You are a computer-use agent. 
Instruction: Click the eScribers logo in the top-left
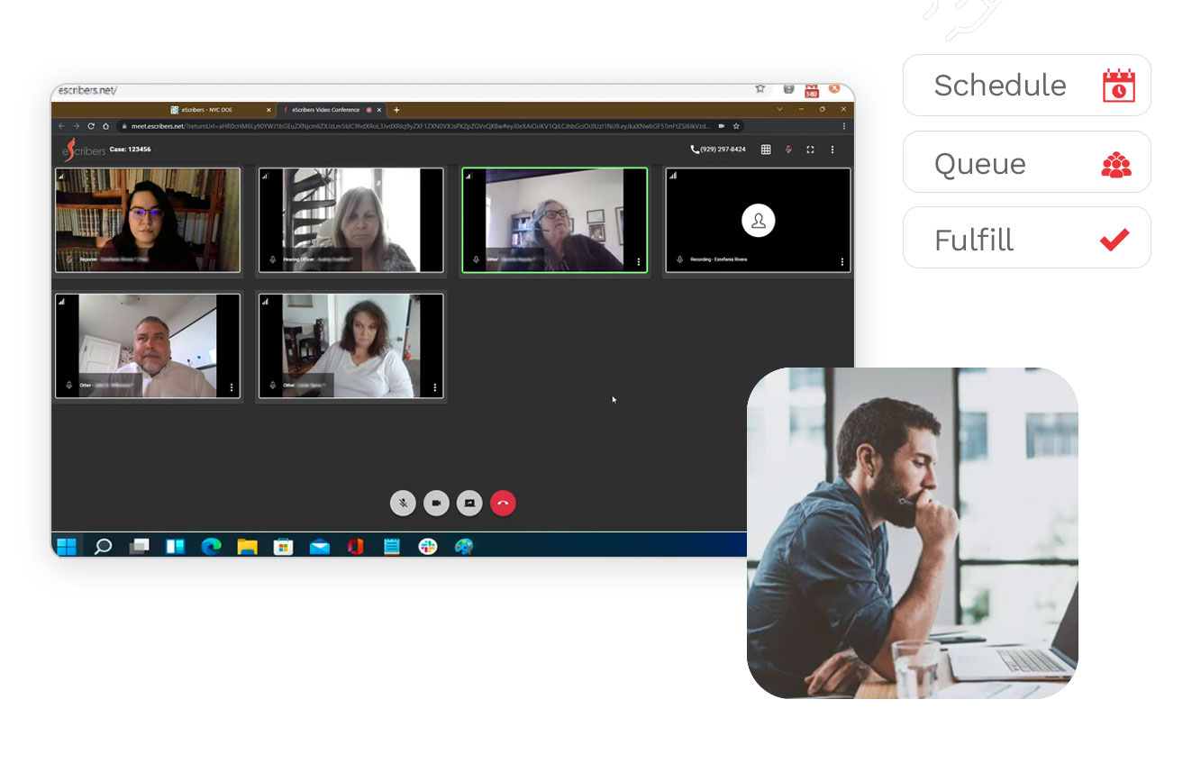[82, 150]
